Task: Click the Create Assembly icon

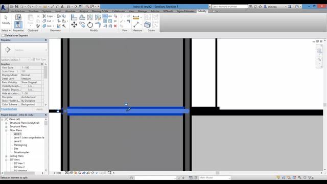Action: pyautogui.click(x=148, y=25)
